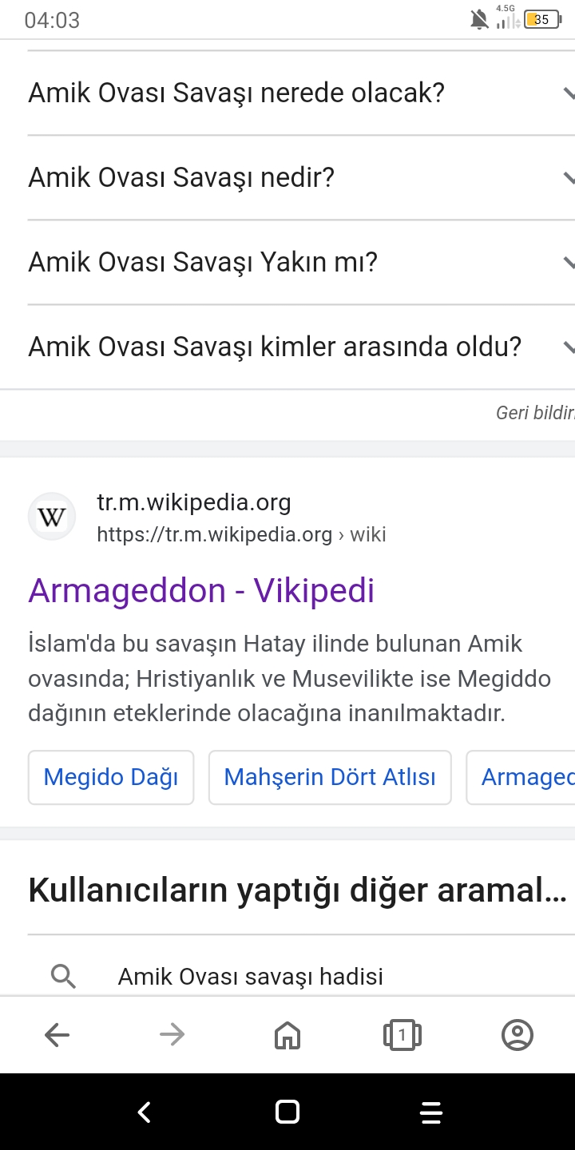Screen dimensions: 575x1150
Task: Tap the Android system home button
Action: pos(287,1112)
